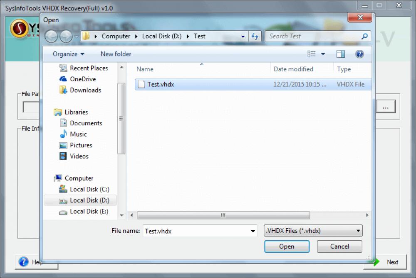Select the Test.vhdx file
The height and width of the screenshot is (278, 416).
coord(162,84)
